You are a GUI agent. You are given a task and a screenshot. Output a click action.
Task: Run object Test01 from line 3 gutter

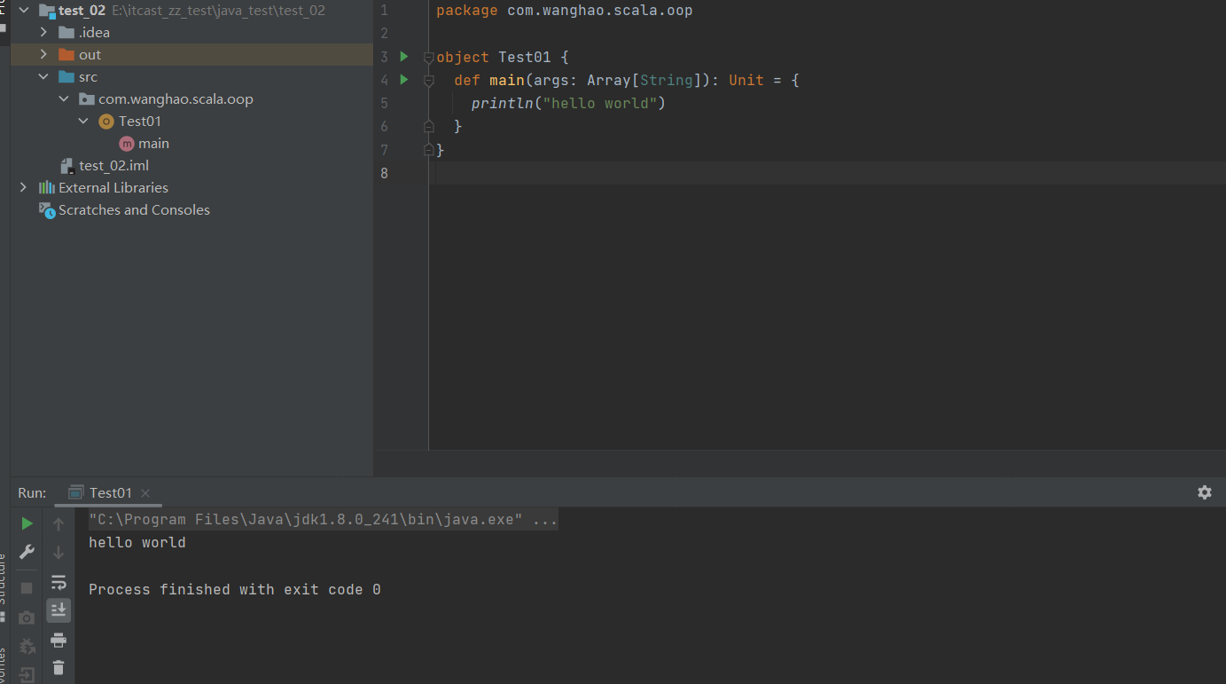(404, 57)
